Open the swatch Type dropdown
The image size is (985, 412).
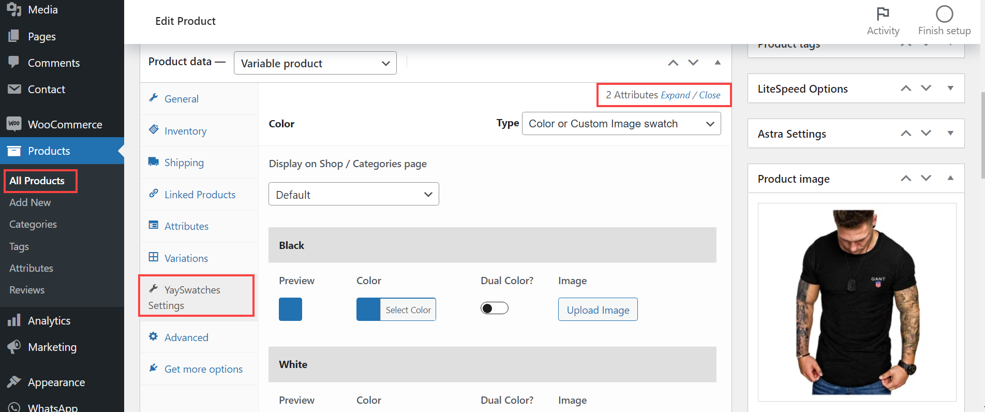(x=621, y=124)
